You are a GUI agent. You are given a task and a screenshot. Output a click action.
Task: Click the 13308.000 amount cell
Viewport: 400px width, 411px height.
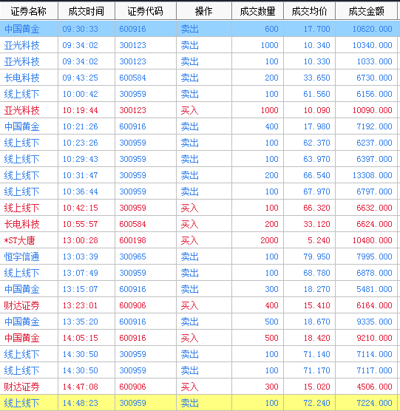tap(367, 175)
